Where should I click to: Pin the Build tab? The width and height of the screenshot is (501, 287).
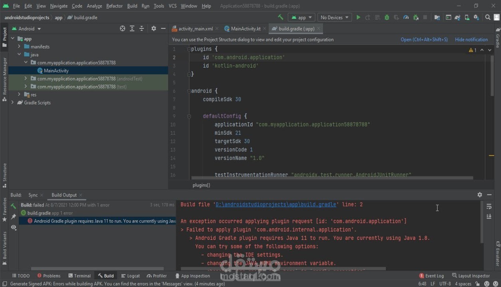pyautogui.click(x=14, y=216)
